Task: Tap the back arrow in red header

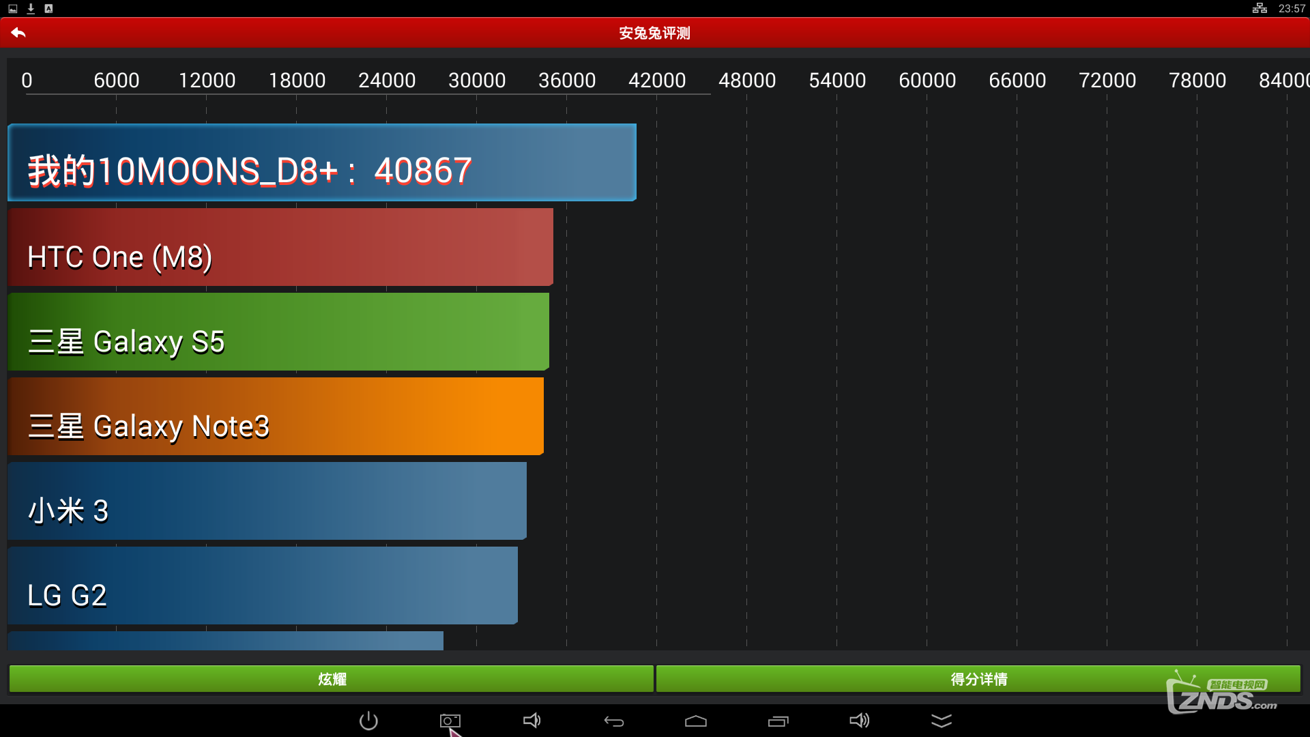Action: pos(18,33)
